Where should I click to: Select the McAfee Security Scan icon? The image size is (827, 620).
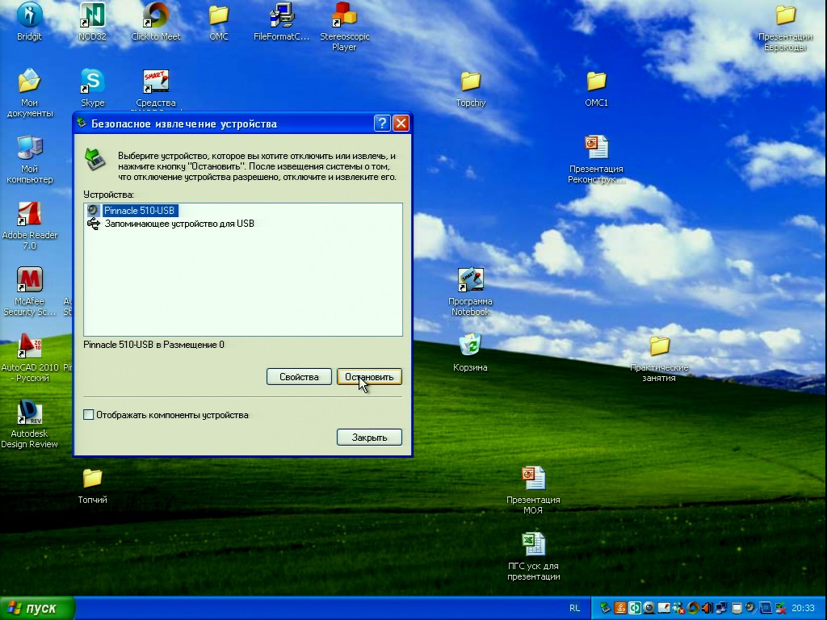30,291
